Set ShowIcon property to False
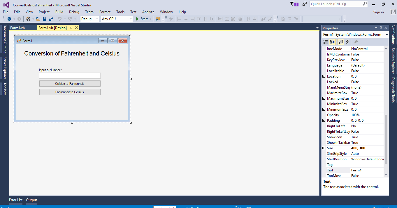This screenshot has width=397, height=208. (367, 137)
